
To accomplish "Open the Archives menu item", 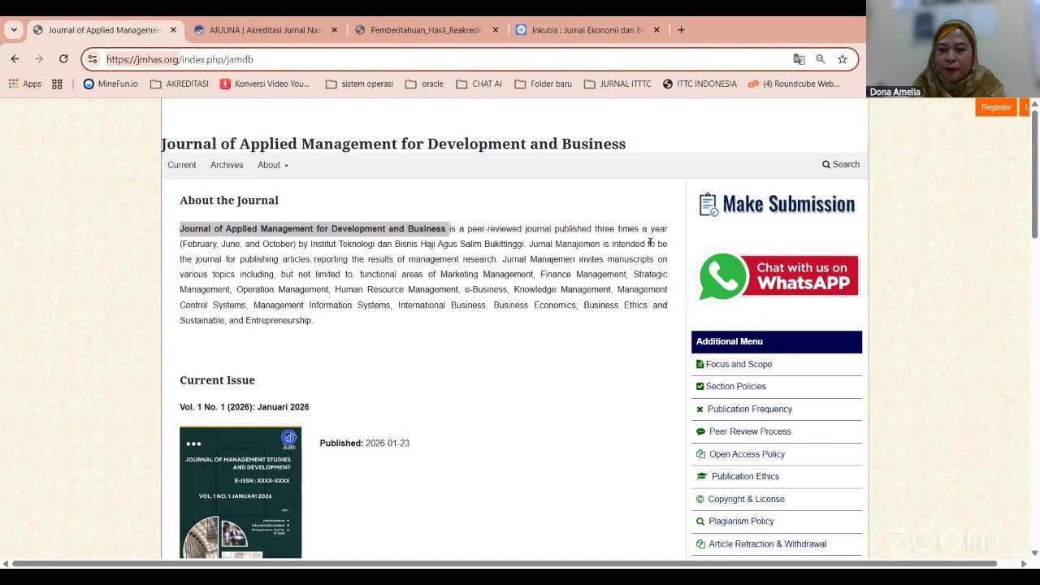I will click(x=227, y=165).
